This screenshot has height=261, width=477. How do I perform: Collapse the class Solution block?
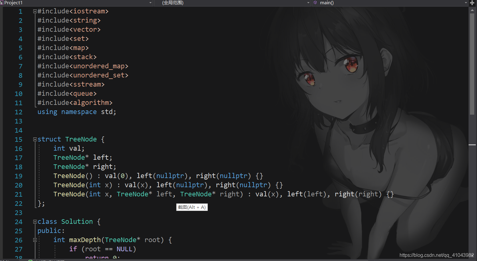[35, 222]
